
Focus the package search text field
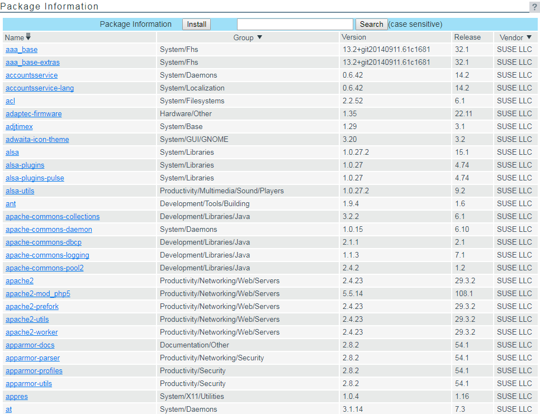[x=295, y=24]
